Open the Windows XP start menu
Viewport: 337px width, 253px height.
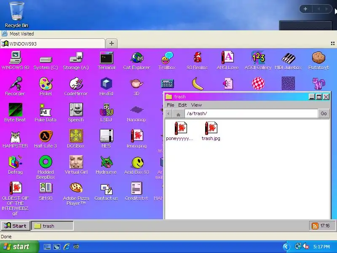pyautogui.click(x=19, y=247)
